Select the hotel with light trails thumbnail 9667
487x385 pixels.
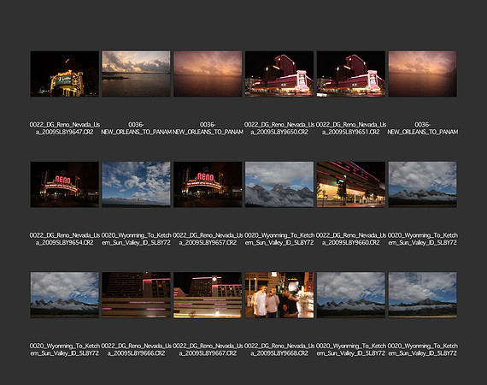[208, 295]
